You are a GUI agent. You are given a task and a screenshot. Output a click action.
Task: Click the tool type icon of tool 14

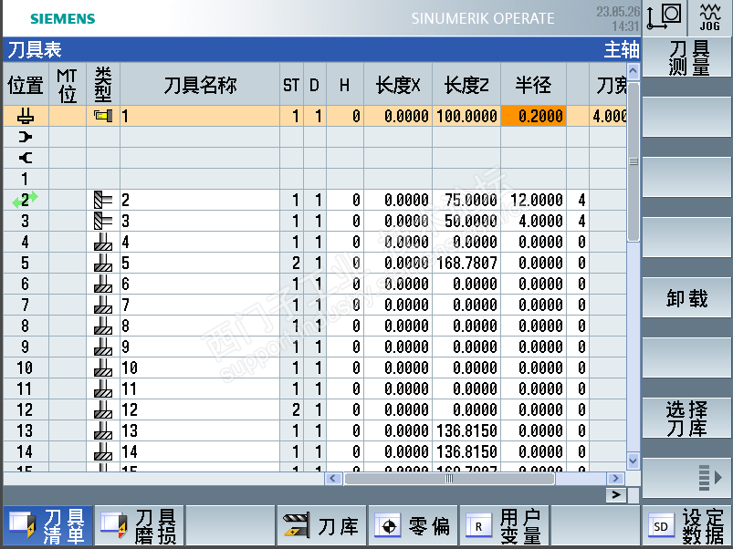[x=103, y=451]
